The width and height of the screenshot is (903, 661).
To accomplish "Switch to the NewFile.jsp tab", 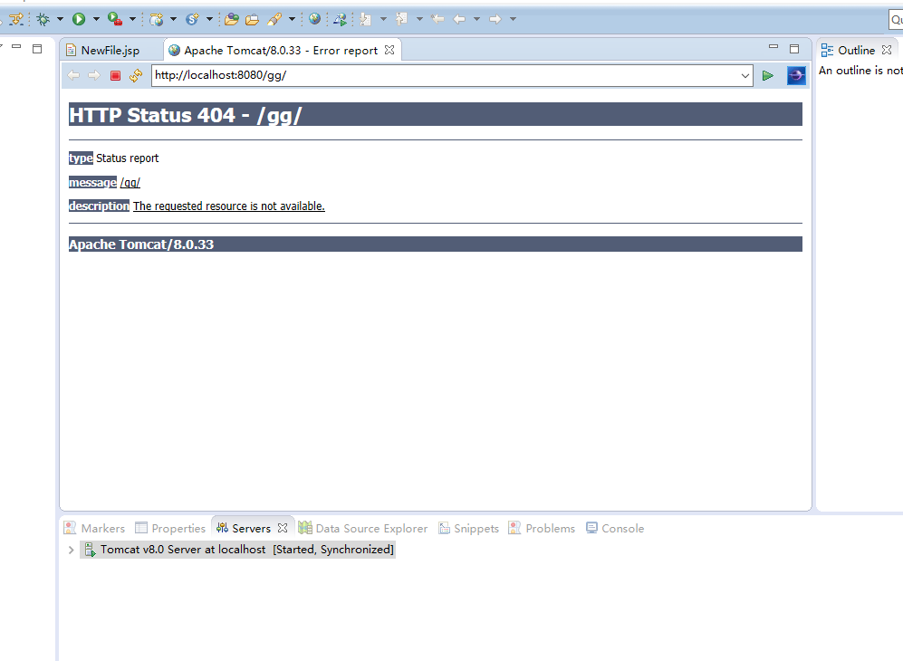I will pyautogui.click(x=110, y=50).
